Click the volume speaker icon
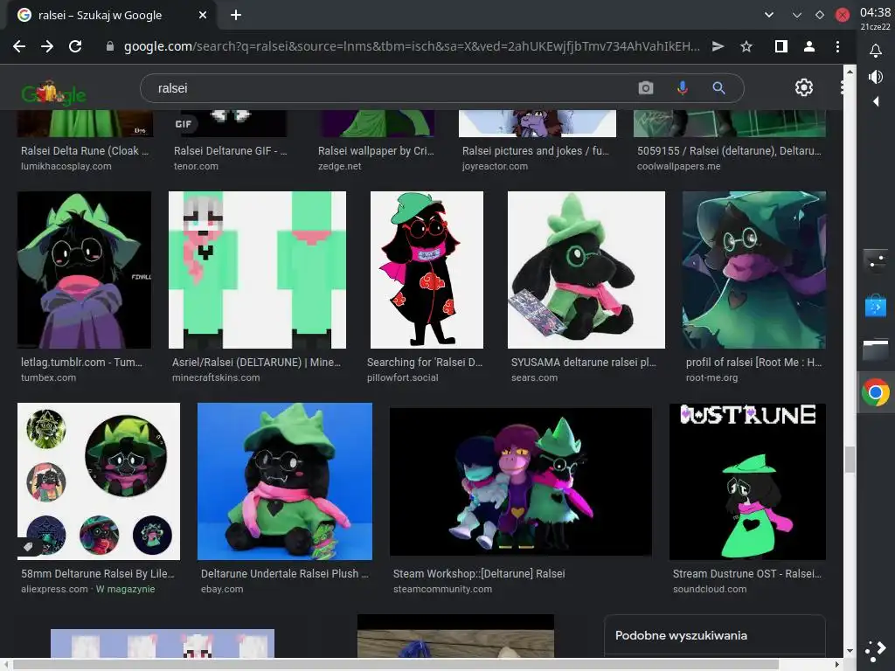This screenshot has width=895, height=671. [x=876, y=77]
